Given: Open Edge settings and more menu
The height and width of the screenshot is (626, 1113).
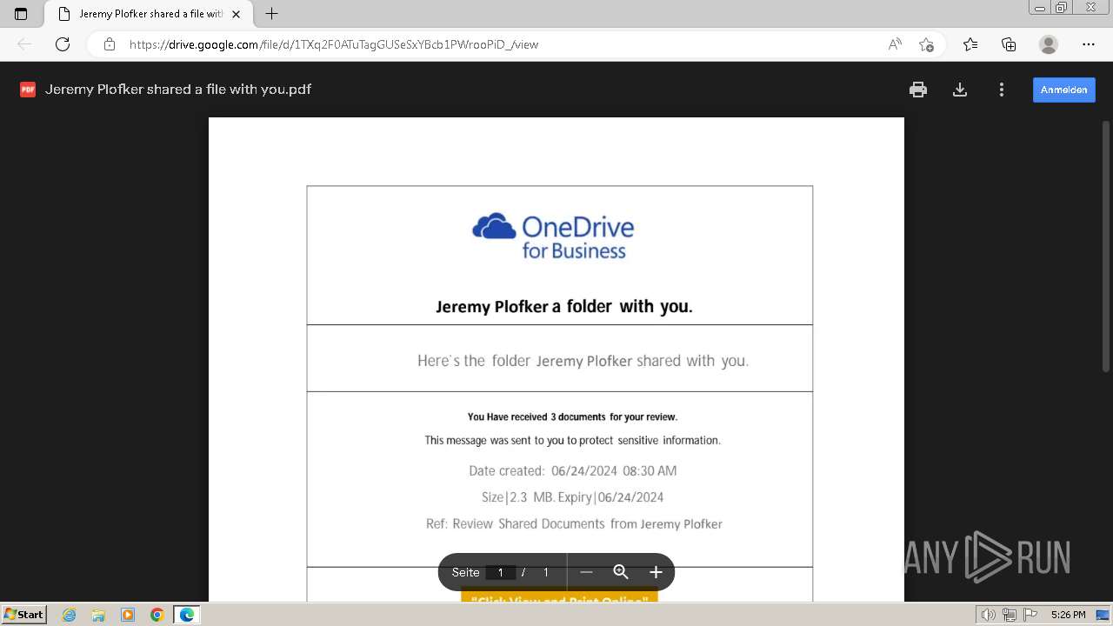Looking at the screenshot, I should [1089, 44].
